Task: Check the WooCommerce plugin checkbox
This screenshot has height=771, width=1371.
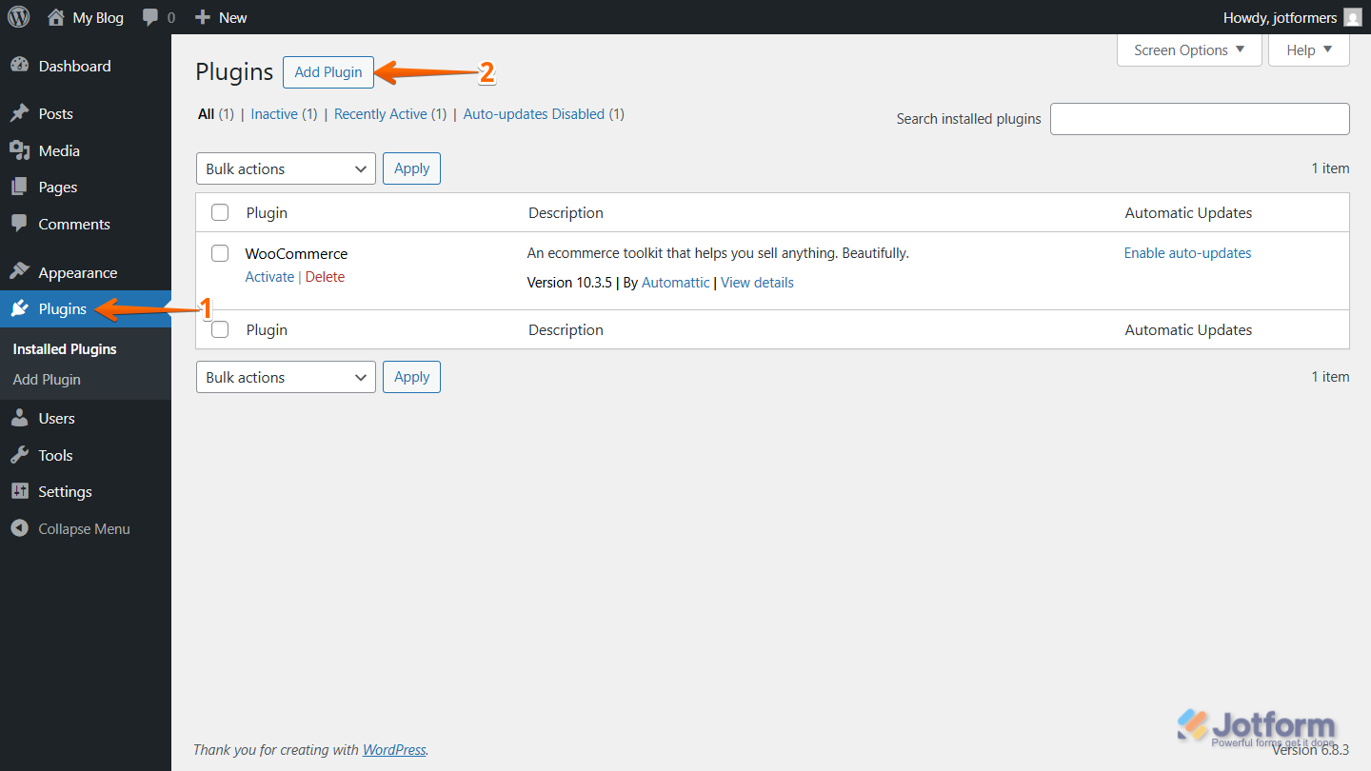Action: click(220, 253)
